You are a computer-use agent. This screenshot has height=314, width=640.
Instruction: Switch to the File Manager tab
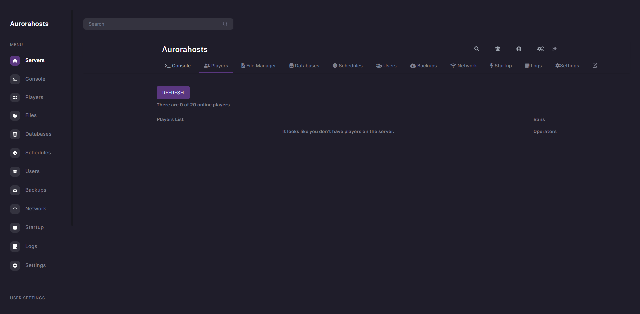click(x=259, y=66)
